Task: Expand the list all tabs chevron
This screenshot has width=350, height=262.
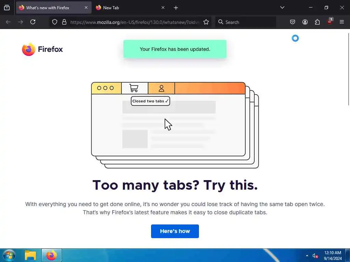Action: (282, 8)
